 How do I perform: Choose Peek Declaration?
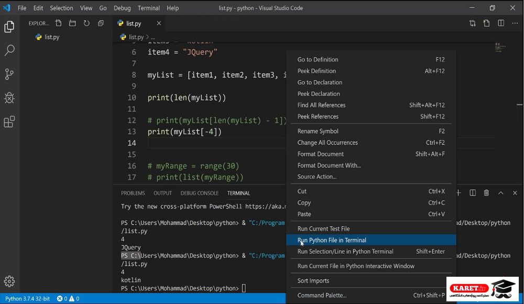pos(371,94)
